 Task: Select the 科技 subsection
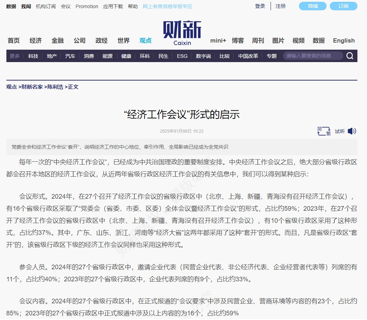coord(33,56)
